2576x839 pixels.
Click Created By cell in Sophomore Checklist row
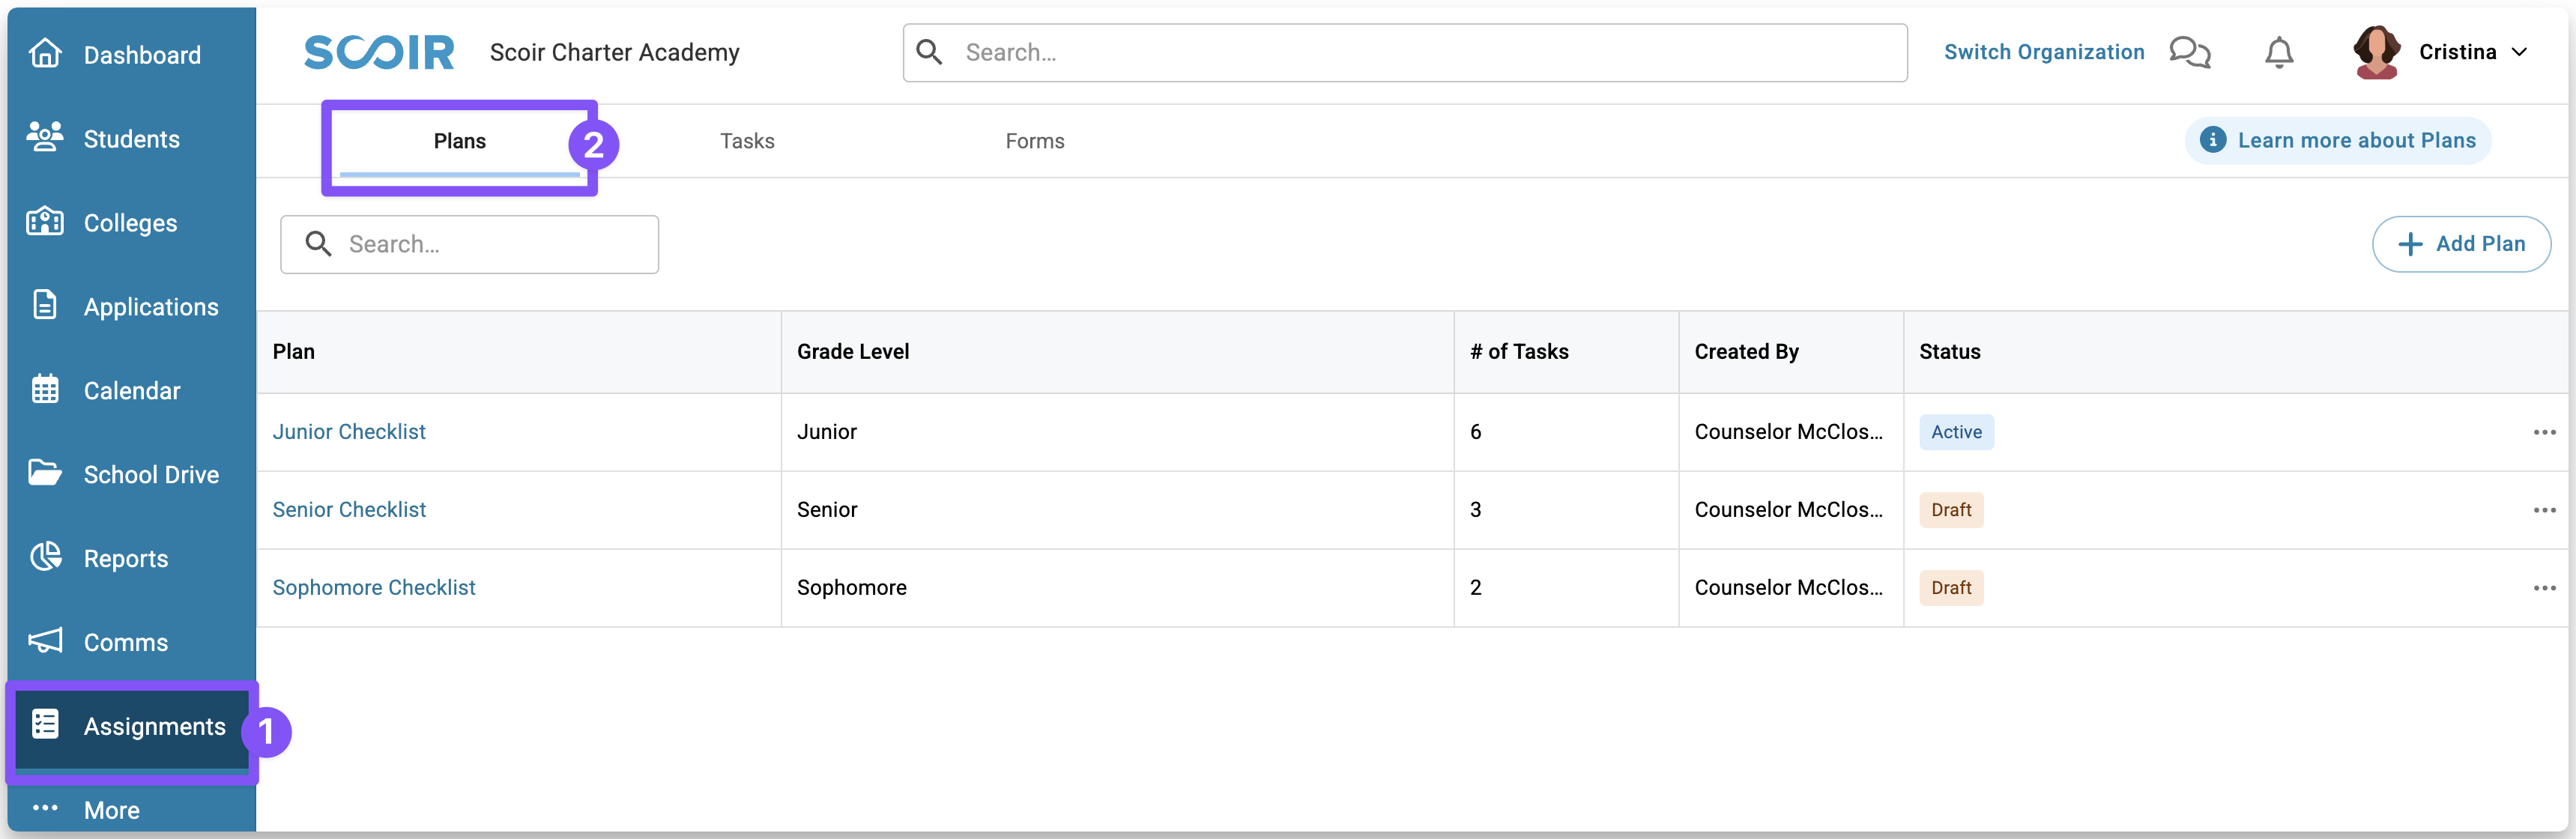[1789, 588]
